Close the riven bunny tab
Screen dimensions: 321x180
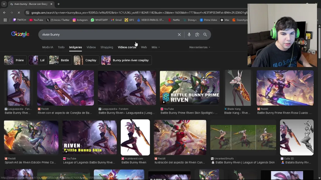51,4
